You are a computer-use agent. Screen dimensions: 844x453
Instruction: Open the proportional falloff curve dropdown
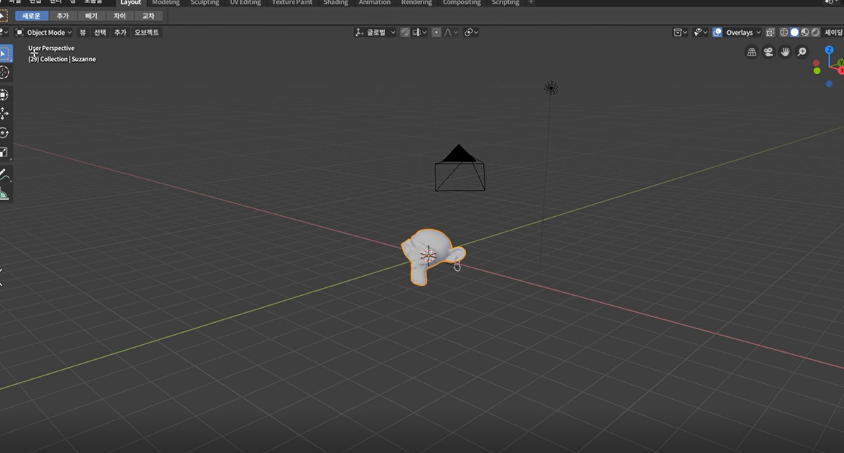(450, 32)
